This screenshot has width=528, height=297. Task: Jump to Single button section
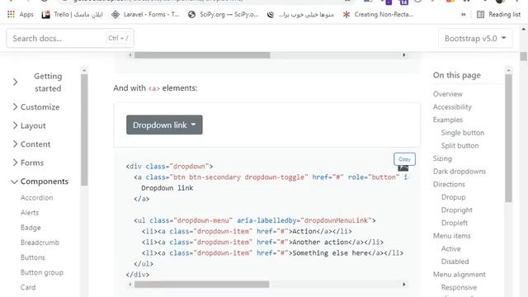point(463,133)
